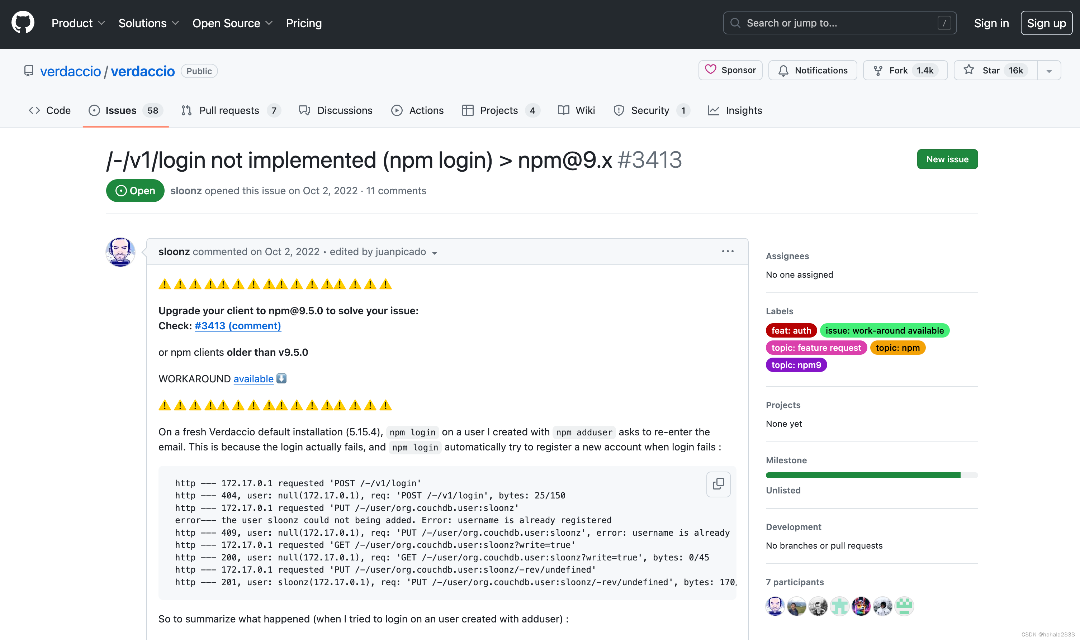Click the Fork count 1.4k
The width and height of the screenshot is (1080, 640).
coord(925,70)
